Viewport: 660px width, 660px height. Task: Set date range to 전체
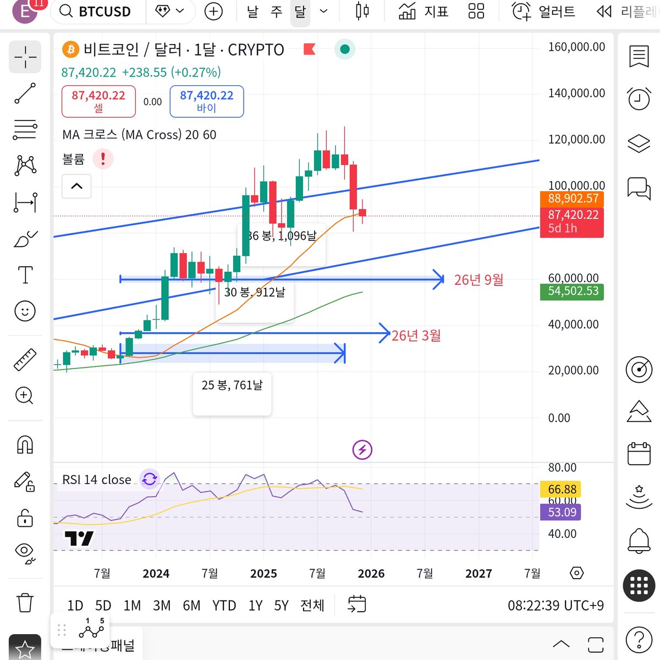(312, 606)
